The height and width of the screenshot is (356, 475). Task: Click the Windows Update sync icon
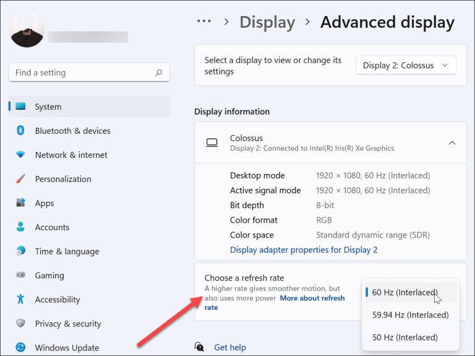(x=20, y=347)
